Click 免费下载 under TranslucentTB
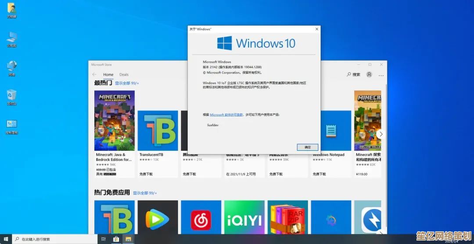This screenshot has height=244, width=474. point(146,174)
